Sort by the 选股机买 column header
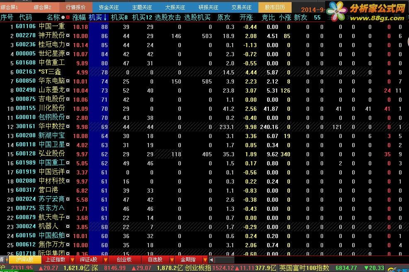This screenshot has height=272, width=409. click(197, 17)
